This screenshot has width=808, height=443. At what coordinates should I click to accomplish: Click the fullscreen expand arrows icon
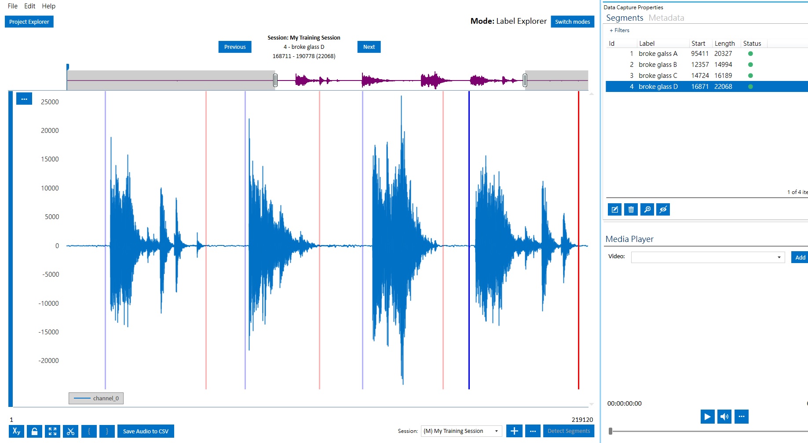[x=52, y=431]
